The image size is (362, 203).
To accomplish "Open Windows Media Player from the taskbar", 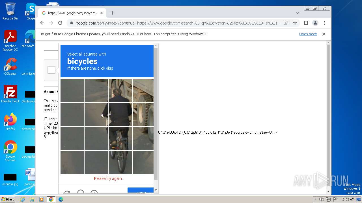I will [42, 199].
